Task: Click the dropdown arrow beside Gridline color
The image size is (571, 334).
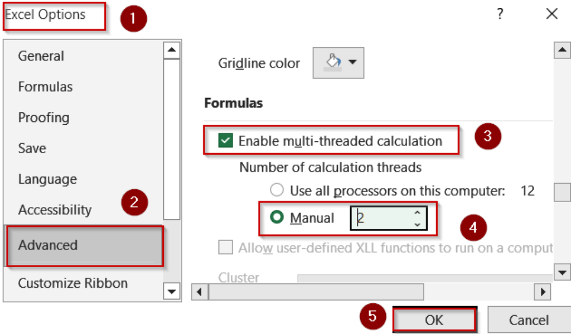Action: coord(352,62)
